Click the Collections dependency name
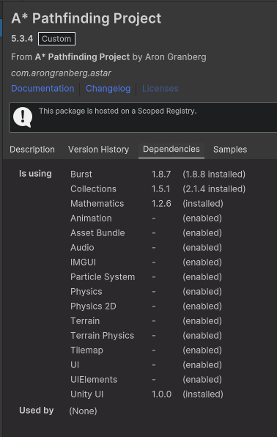 93,189
